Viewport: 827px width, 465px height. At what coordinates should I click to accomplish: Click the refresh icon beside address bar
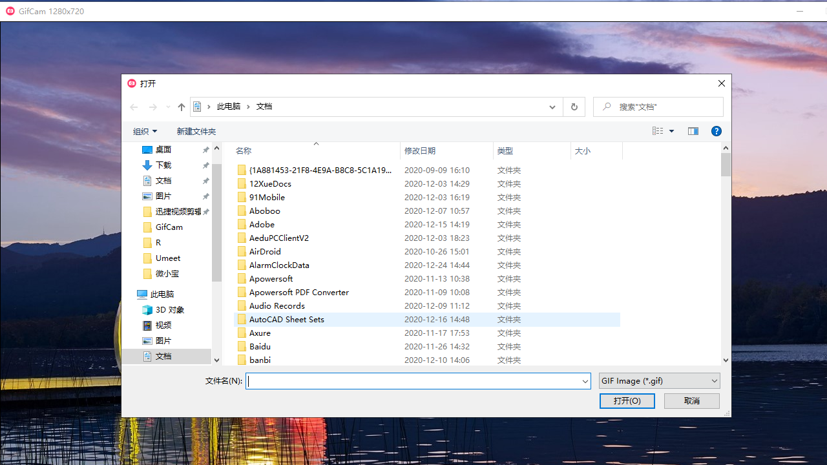tap(574, 107)
